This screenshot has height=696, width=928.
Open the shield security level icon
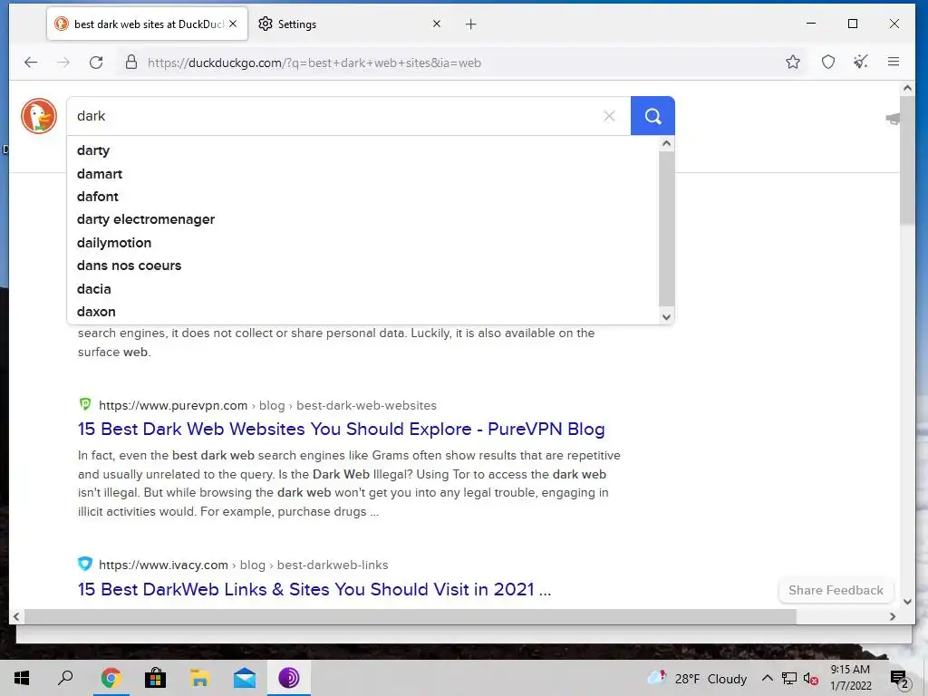pos(828,62)
